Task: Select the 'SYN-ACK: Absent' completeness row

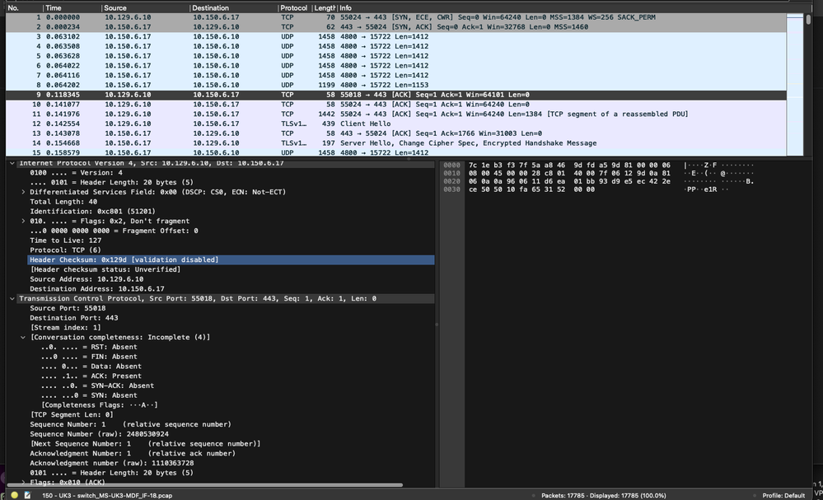Action: click(x=98, y=386)
